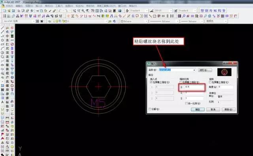Screen dimensions: 253x156
Task: Click the Text Style icon beside Standard
Action: (127, 11)
